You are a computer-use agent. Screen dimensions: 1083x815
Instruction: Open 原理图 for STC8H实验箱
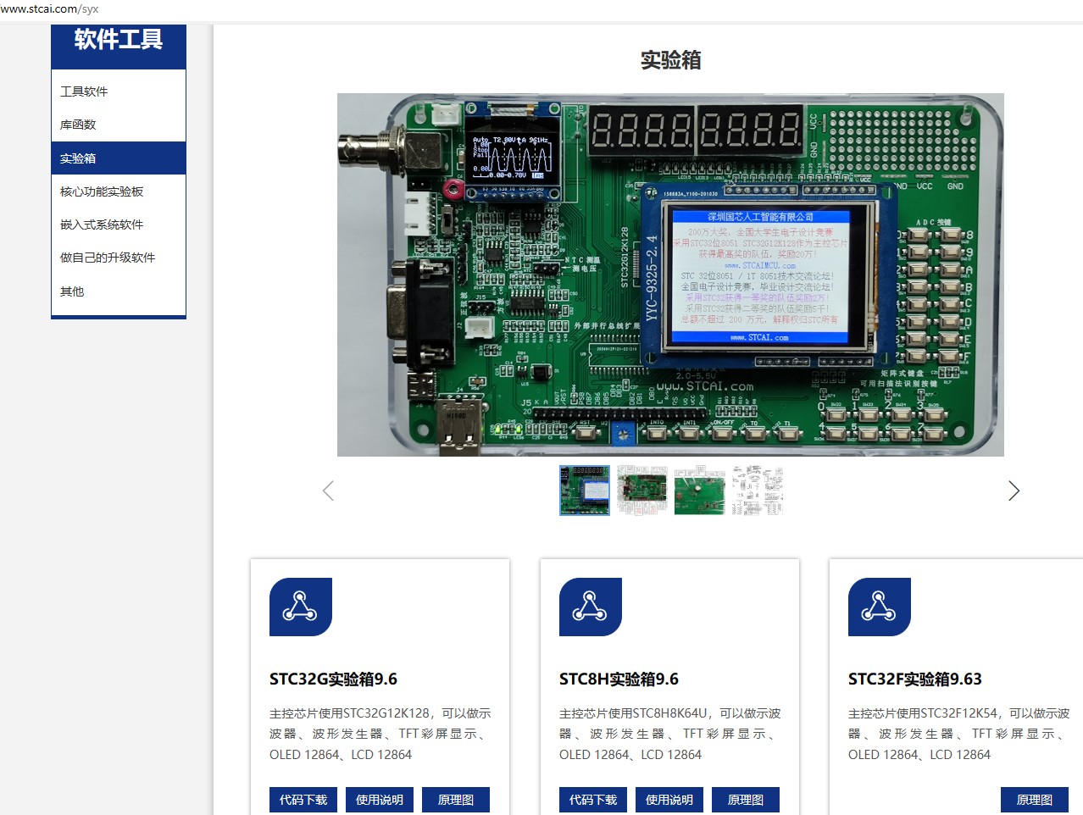tap(746, 800)
